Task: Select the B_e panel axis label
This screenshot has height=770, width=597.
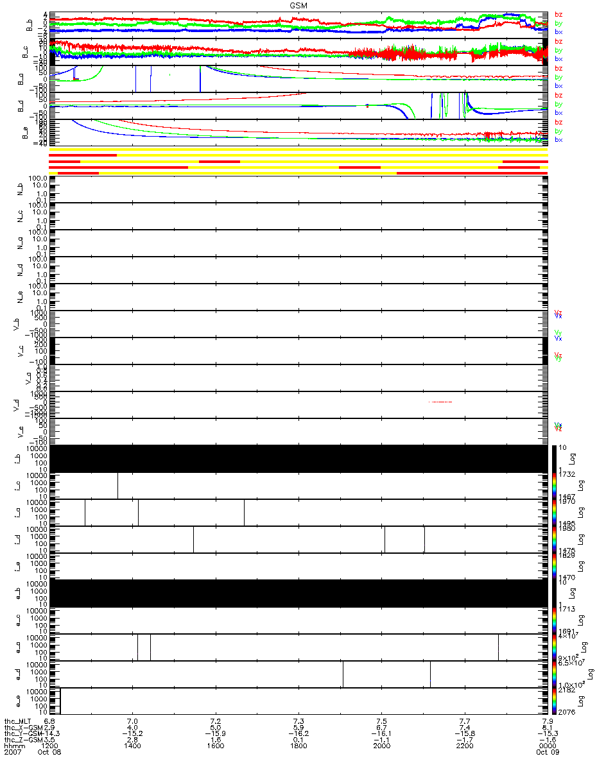Action: click(26, 132)
